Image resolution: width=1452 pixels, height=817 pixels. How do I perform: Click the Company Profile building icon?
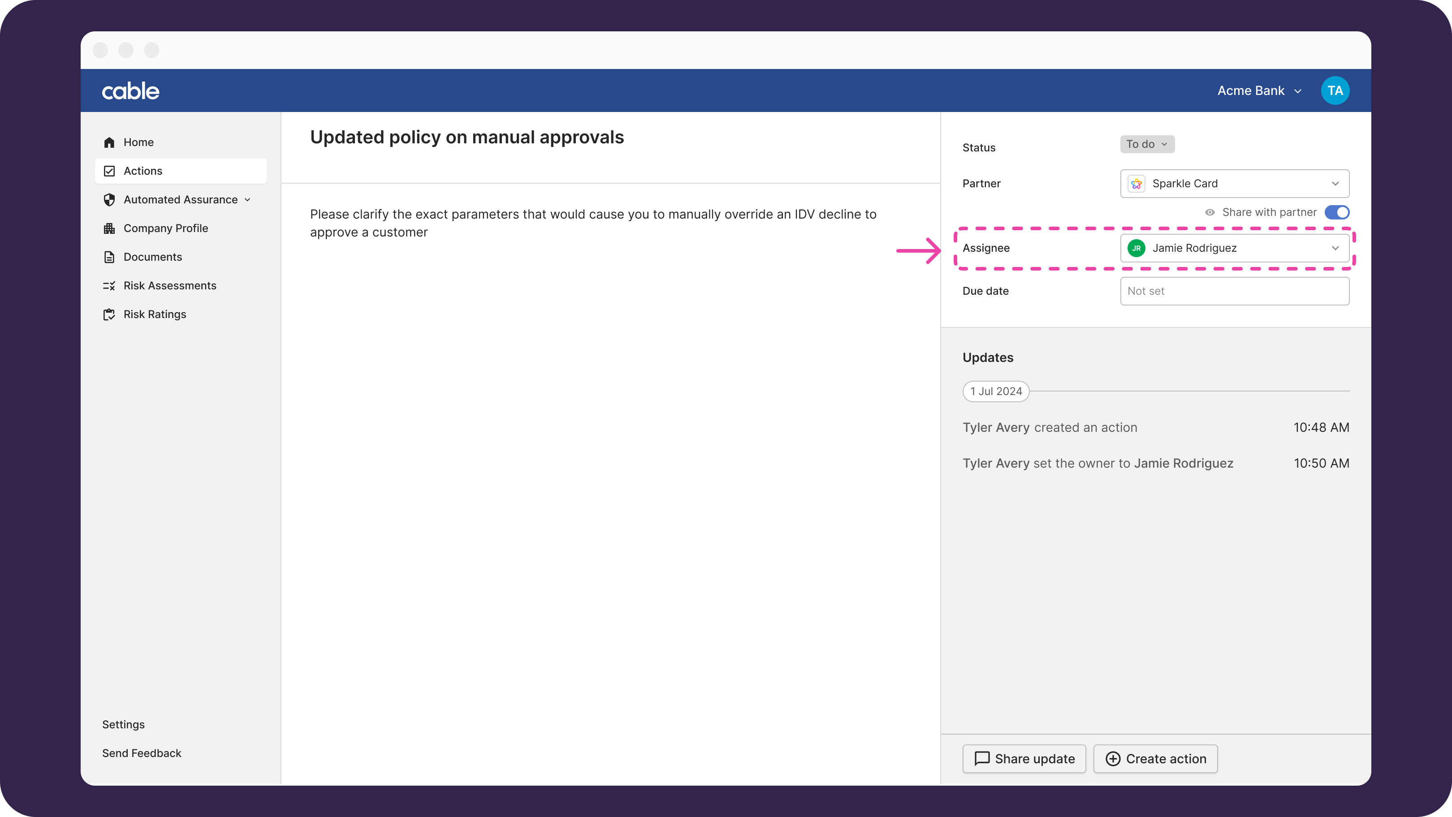click(x=109, y=228)
